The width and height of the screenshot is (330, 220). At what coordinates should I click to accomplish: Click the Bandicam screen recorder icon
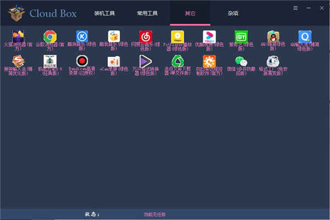coord(82,61)
